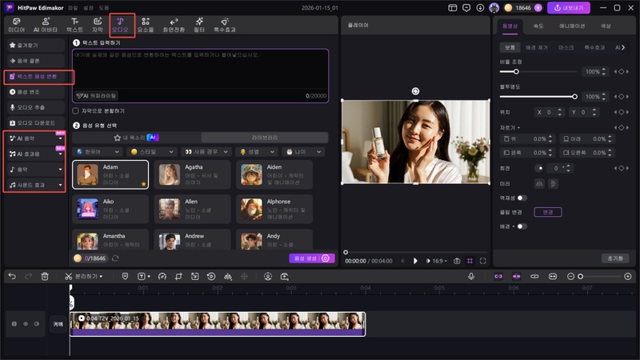
Task: Open the Transitions (화면전환) tab
Action: (x=174, y=25)
